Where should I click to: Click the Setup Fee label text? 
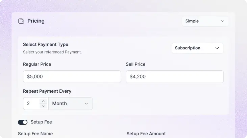tap(41, 122)
